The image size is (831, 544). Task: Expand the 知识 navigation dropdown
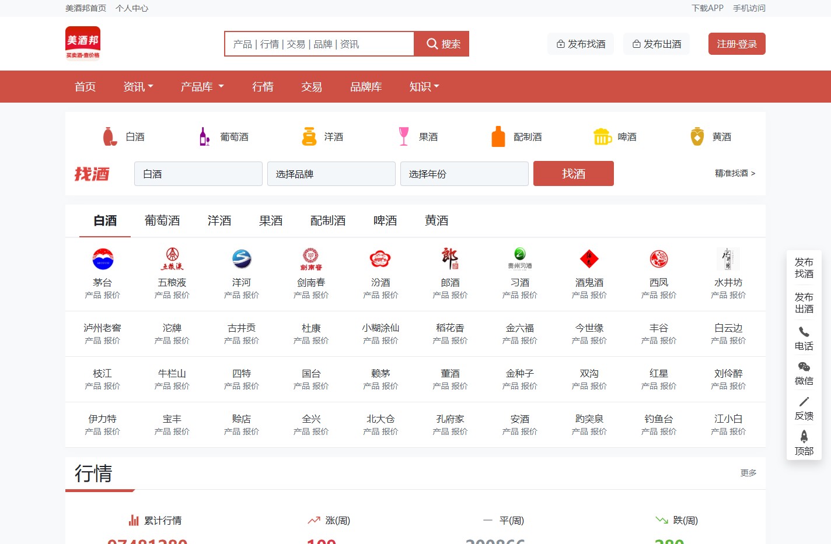coord(424,87)
